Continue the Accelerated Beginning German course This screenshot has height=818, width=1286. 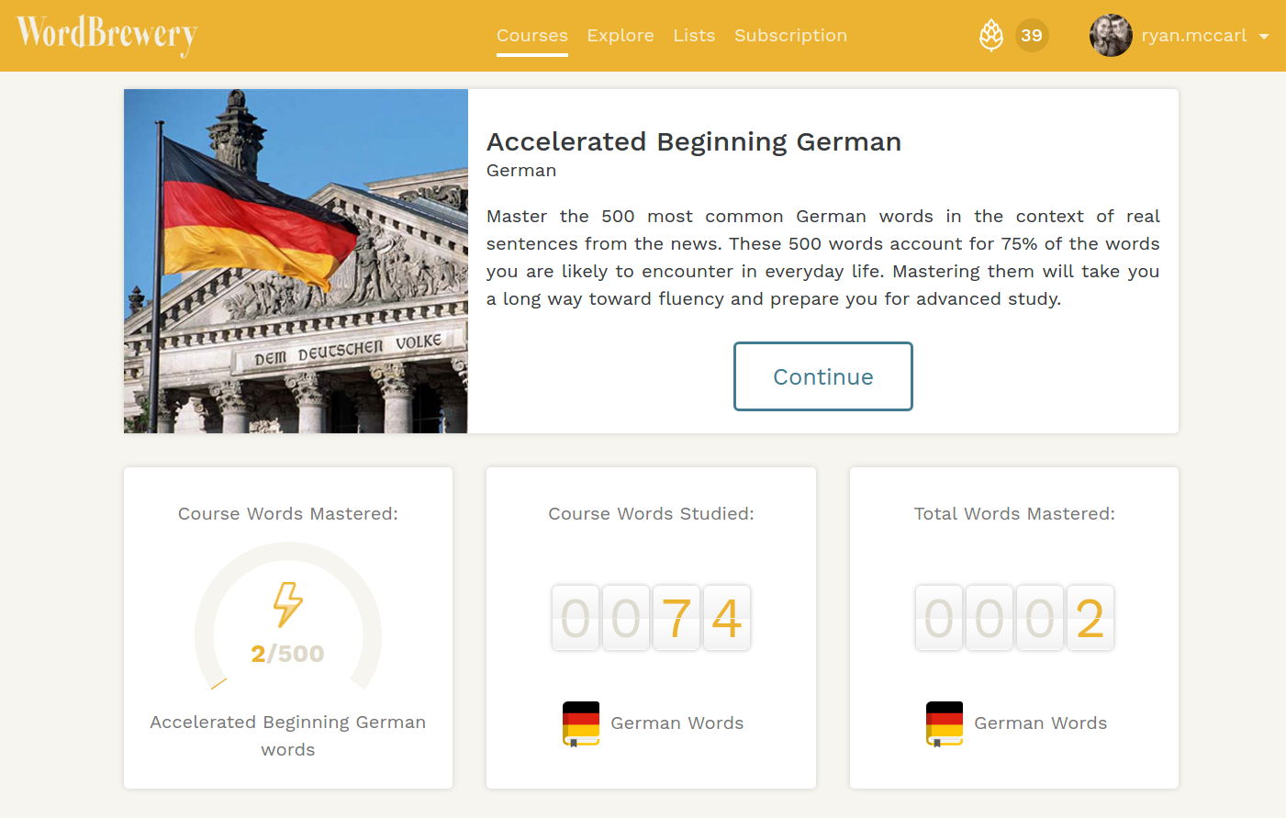tap(823, 376)
